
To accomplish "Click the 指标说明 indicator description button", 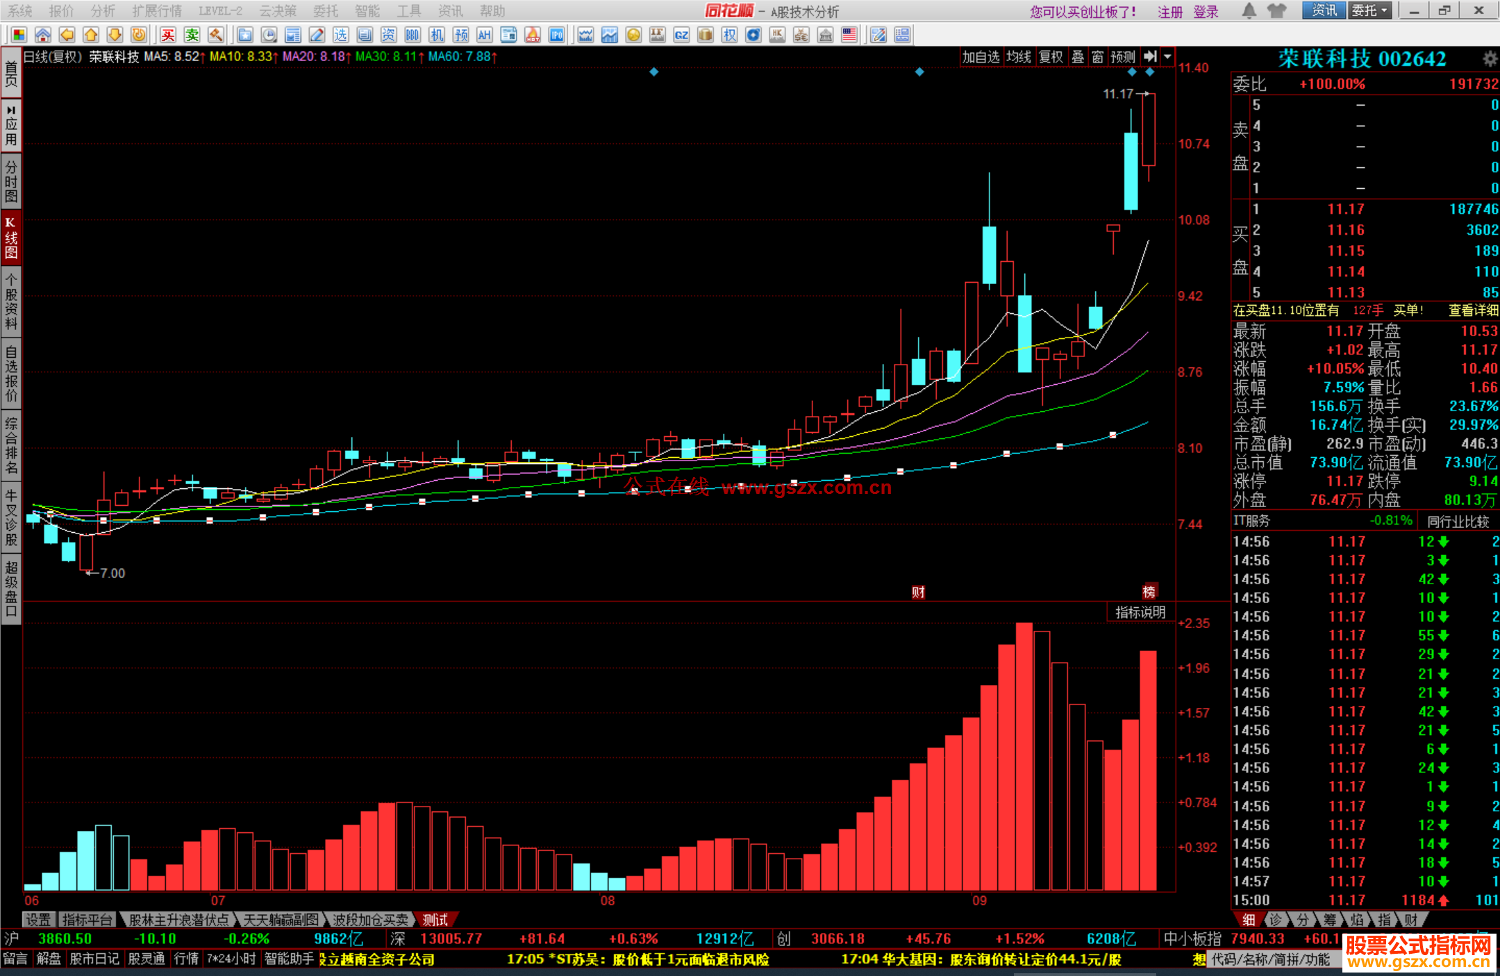I will pyautogui.click(x=1140, y=612).
